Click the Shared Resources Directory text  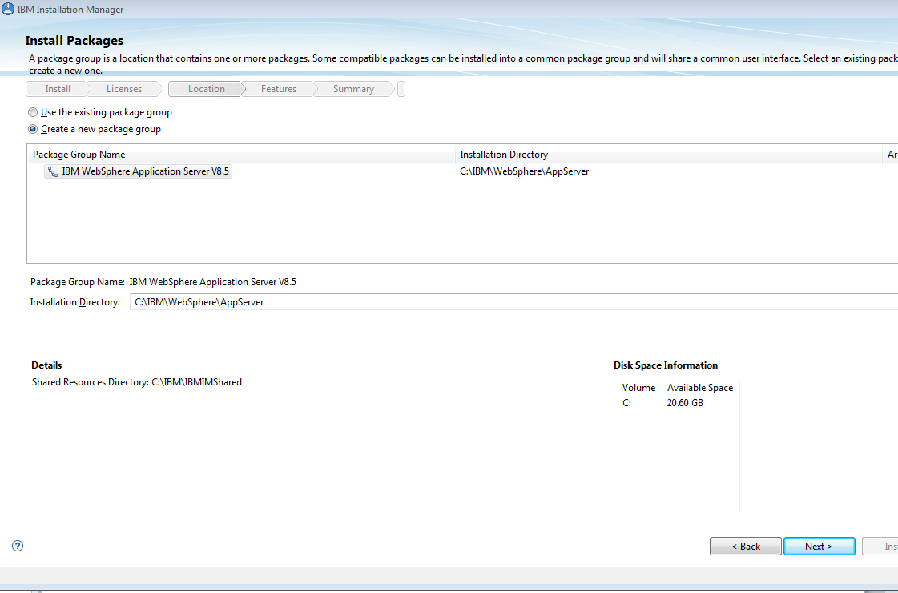[x=137, y=382]
